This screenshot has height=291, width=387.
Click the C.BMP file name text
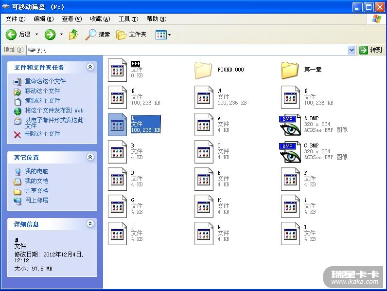[x=311, y=145]
